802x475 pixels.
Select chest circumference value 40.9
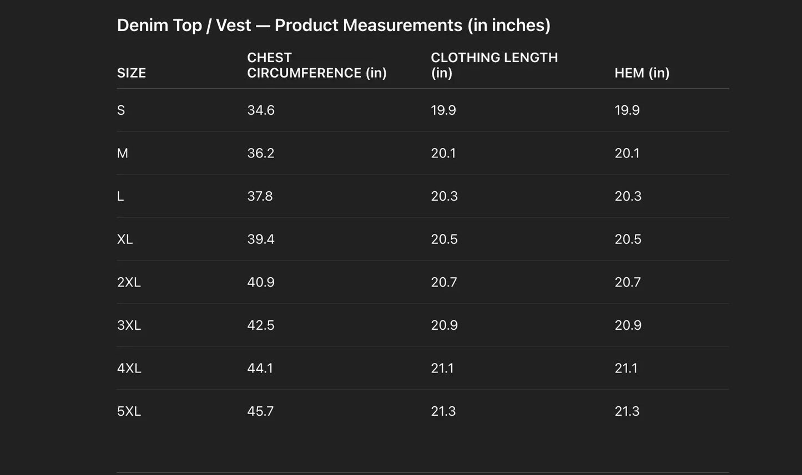[261, 283]
